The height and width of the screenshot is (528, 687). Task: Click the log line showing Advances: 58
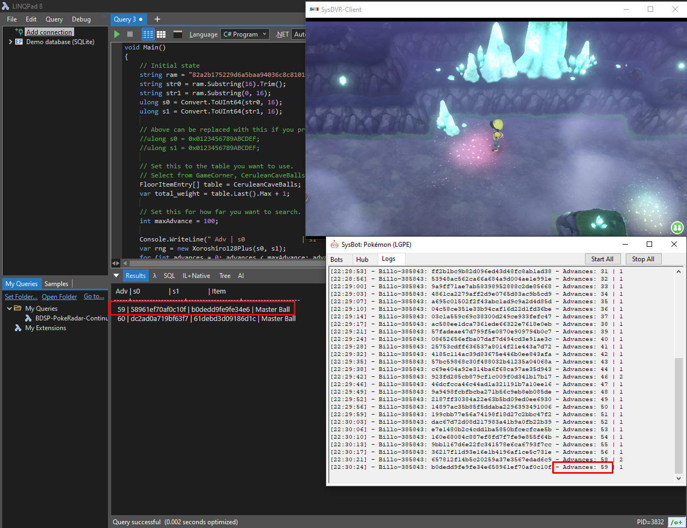(x=476, y=459)
